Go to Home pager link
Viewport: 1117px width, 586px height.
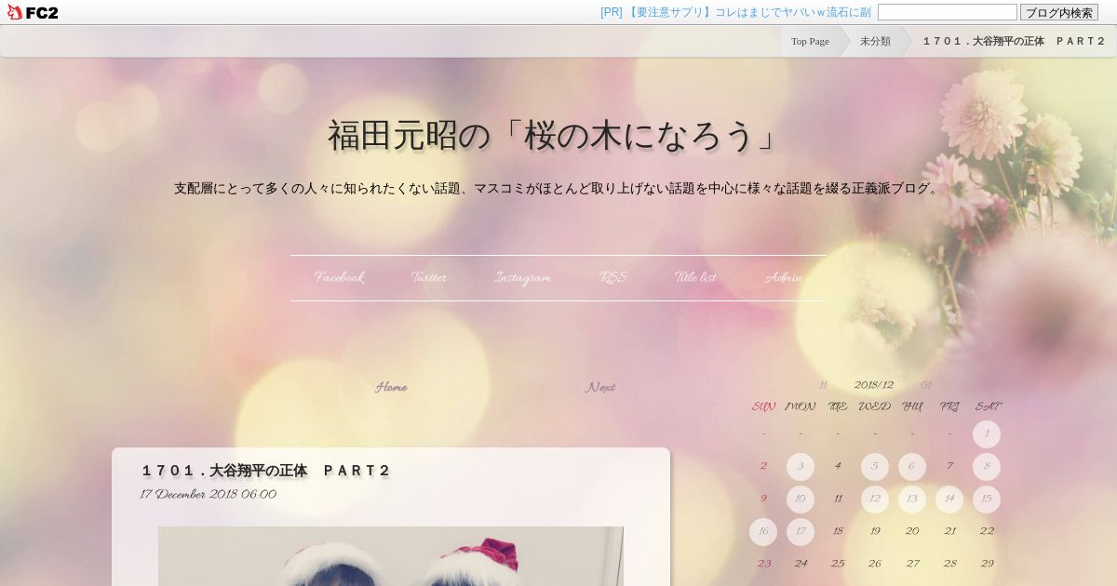pyautogui.click(x=391, y=387)
